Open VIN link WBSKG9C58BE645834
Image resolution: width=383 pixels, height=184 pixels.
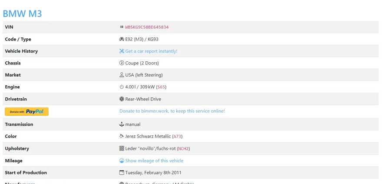pos(147,27)
